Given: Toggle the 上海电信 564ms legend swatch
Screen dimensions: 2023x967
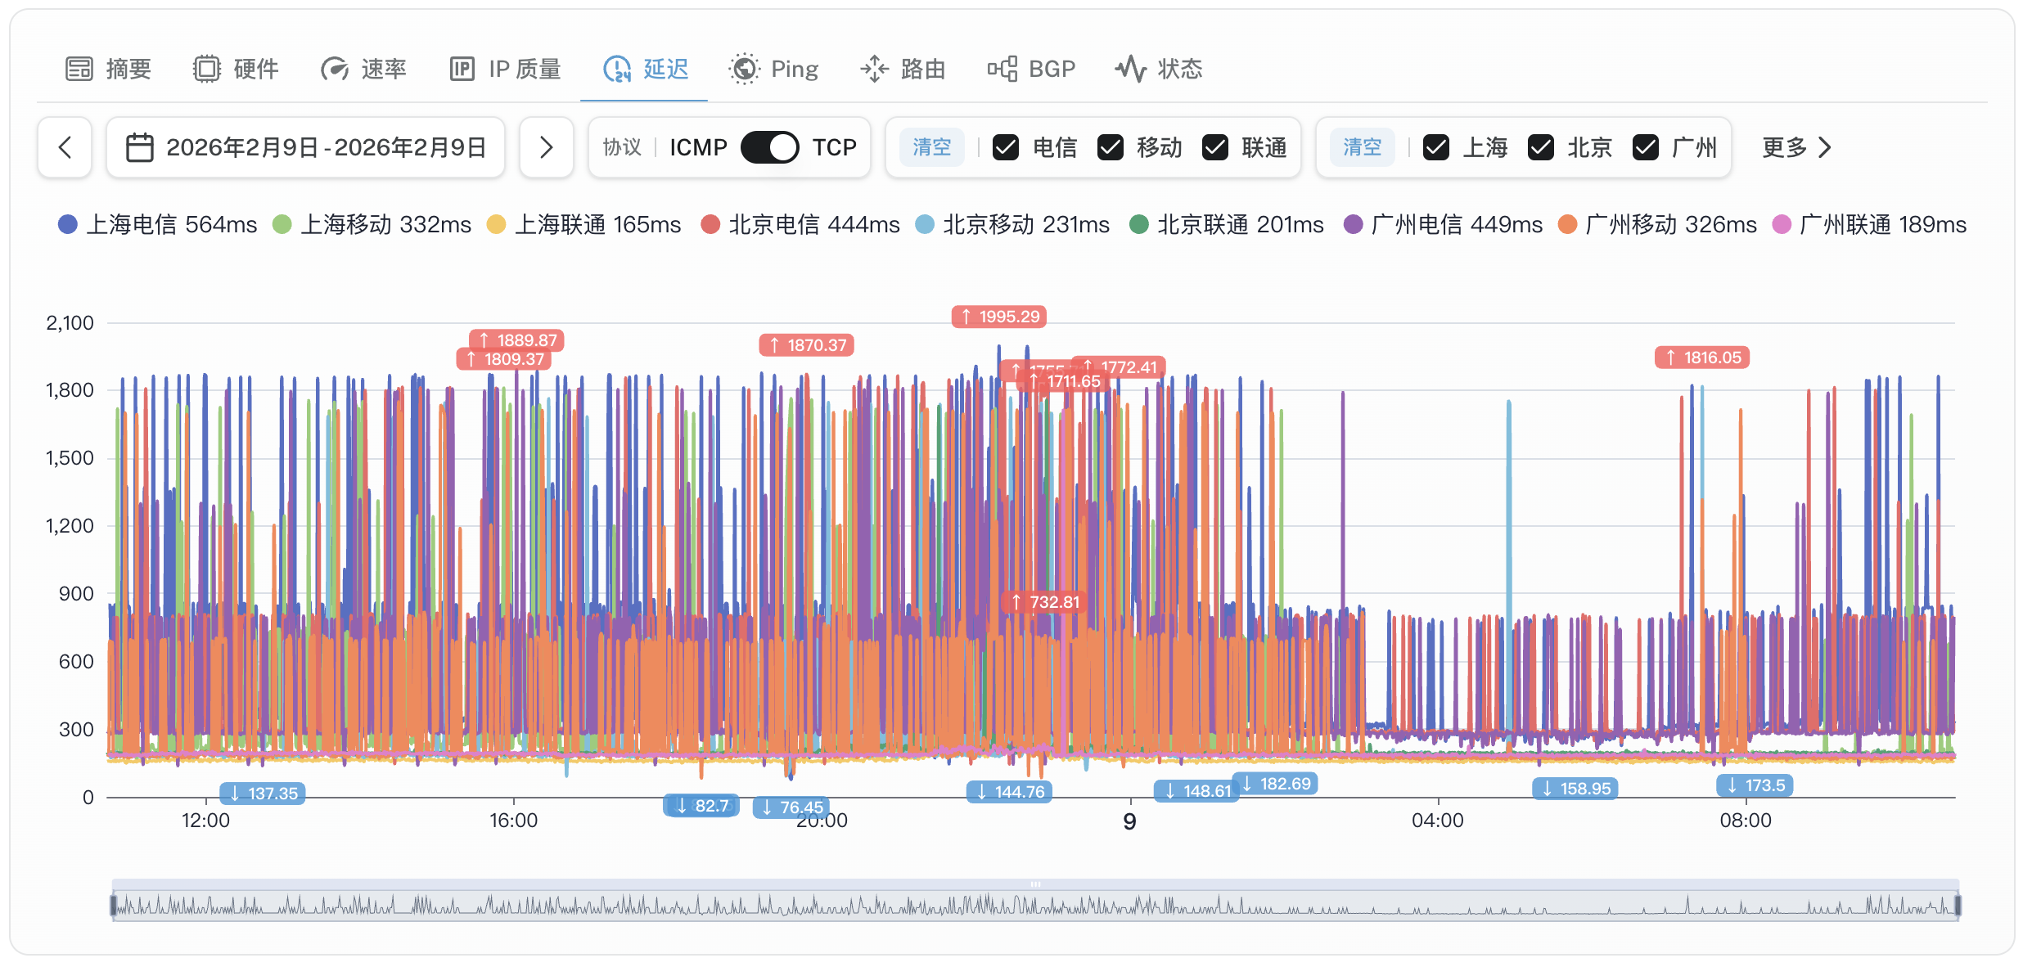Looking at the screenshot, I should pos(68,224).
